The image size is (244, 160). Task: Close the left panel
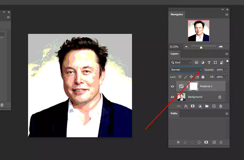click(9, 12)
